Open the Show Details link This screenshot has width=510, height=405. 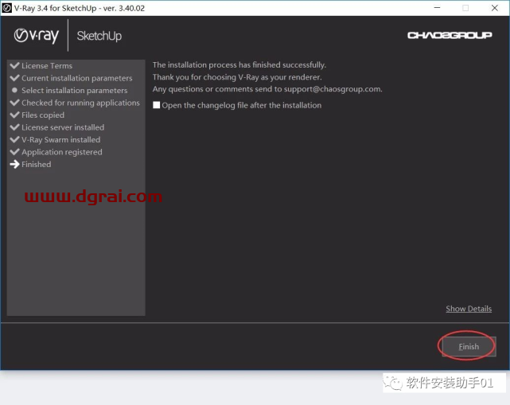pos(469,309)
